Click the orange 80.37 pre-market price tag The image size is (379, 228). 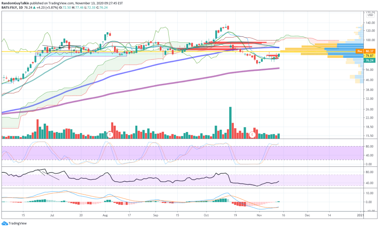point(369,51)
